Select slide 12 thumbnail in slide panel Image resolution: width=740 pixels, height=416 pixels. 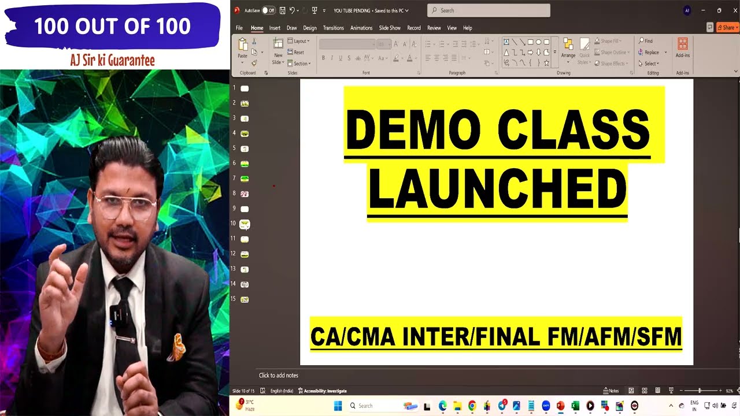point(245,254)
